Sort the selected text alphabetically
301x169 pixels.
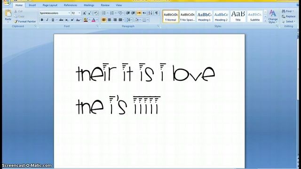(x=150, y=13)
